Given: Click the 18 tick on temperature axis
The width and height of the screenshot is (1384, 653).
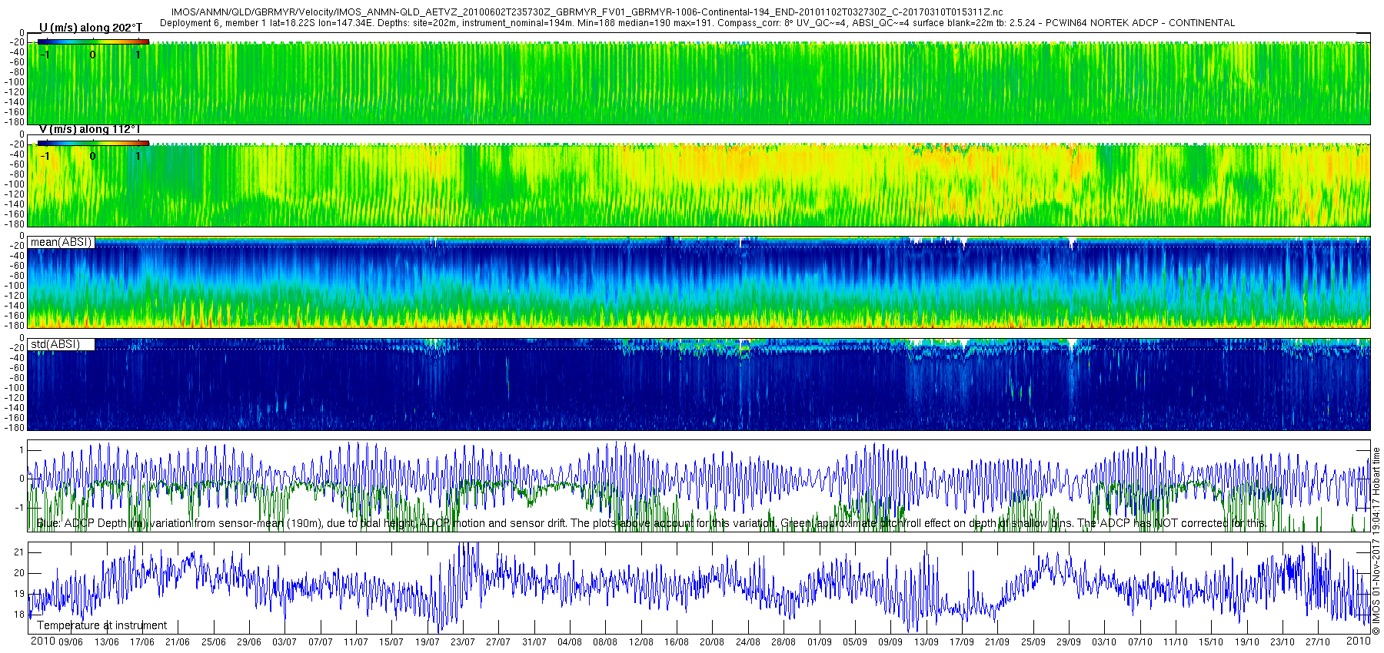Looking at the screenshot, I should 19,615.
